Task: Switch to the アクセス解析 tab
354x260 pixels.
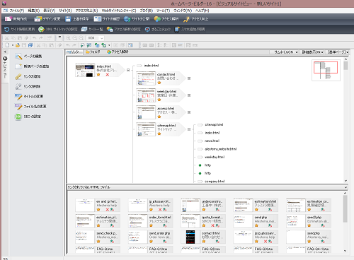Action: (118, 52)
